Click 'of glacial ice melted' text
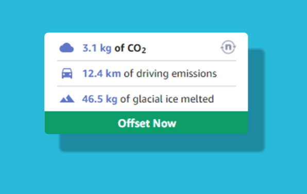The image size is (307, 194). pyautogui.click(x=167, y=99)
